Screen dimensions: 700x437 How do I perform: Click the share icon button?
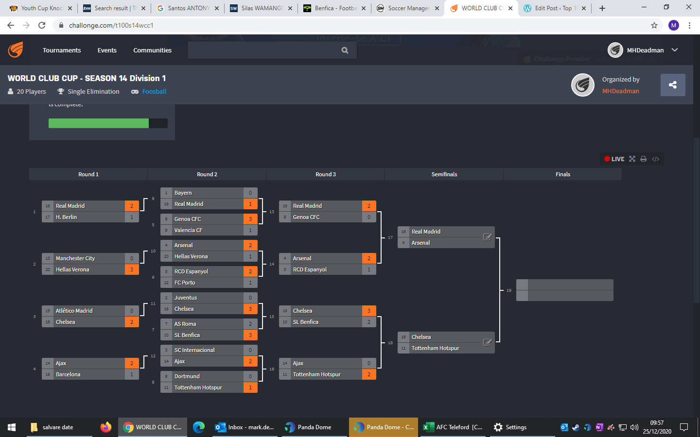[673, 85]
